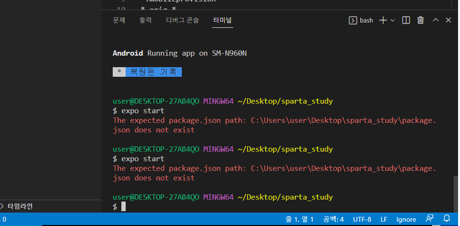Expand the 타임라인 section in sidebar
The height and width of the screenshot is (226, 460).
click(x=19, y=206)
